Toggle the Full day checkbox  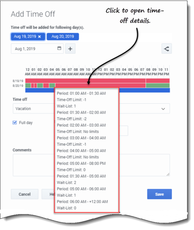(x=15, y=123)
